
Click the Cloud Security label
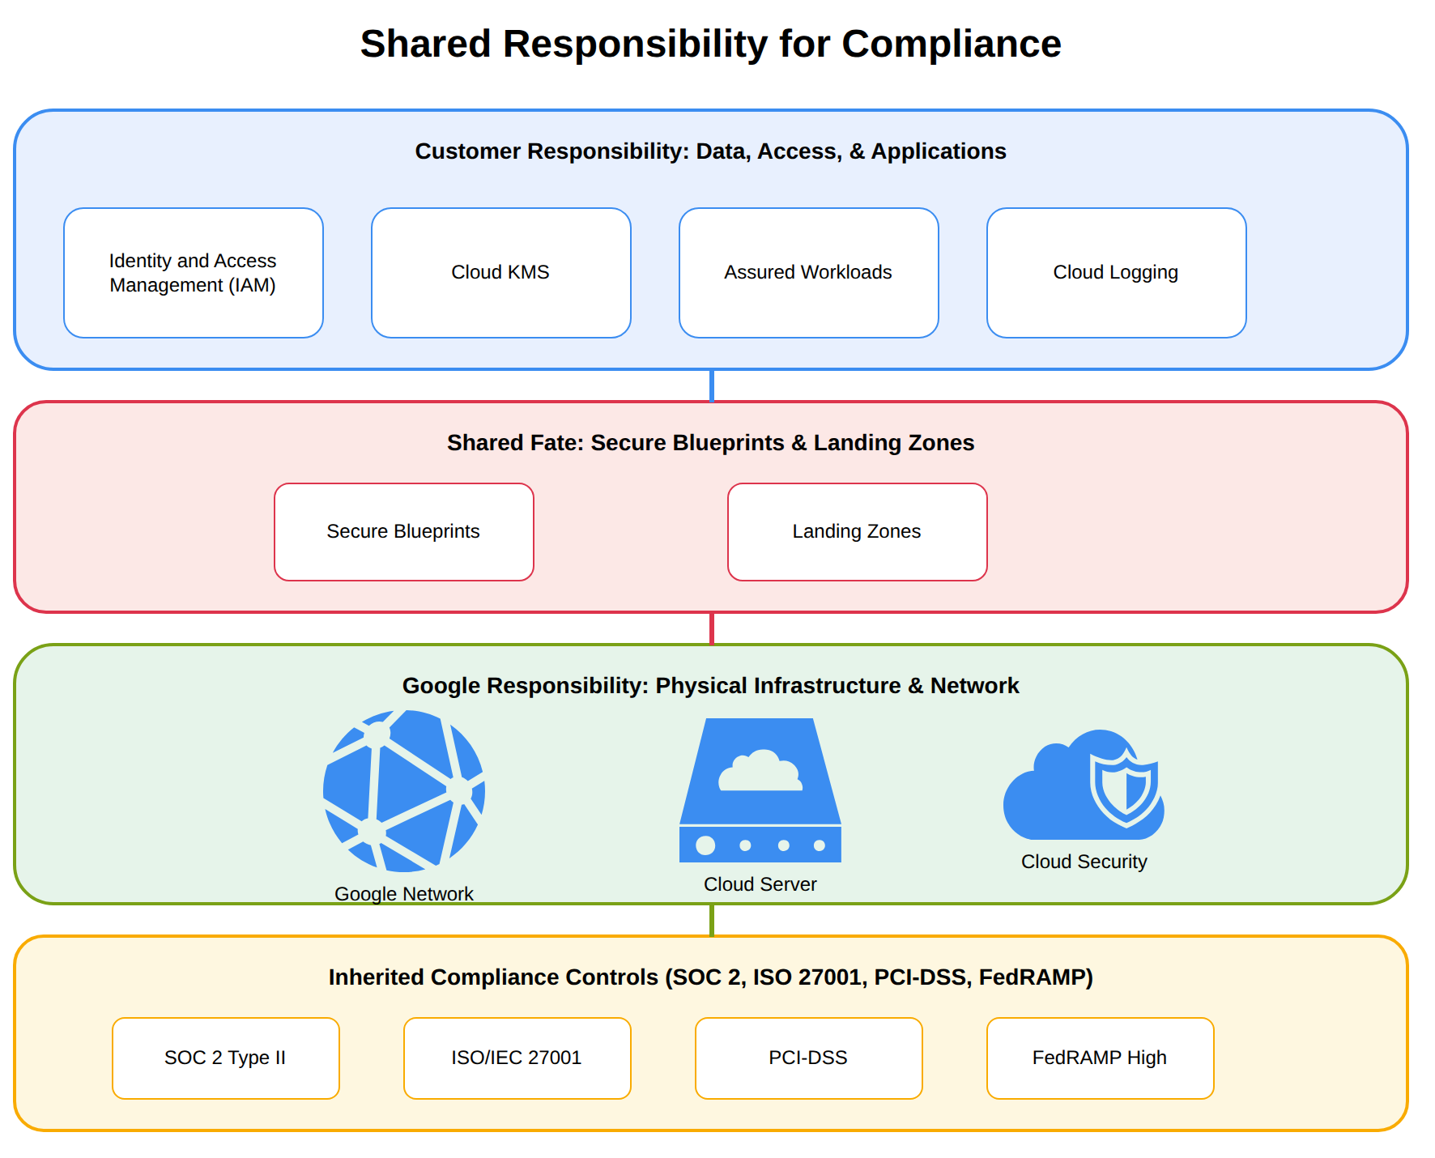[1084, 862]
